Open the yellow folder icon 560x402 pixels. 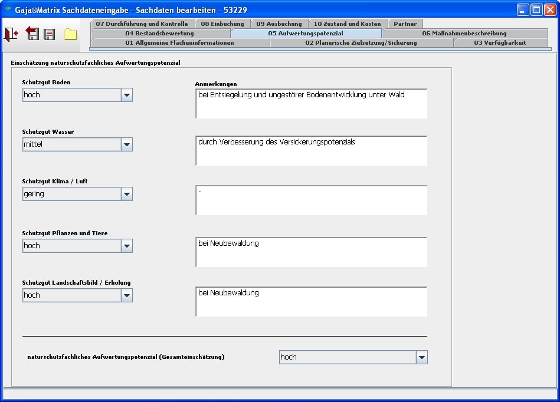click(x=71, y=34)
